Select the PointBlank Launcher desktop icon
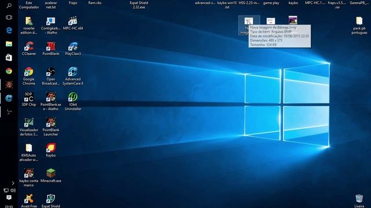This screenshot has width=371, height=208. [x=51, y=127]
